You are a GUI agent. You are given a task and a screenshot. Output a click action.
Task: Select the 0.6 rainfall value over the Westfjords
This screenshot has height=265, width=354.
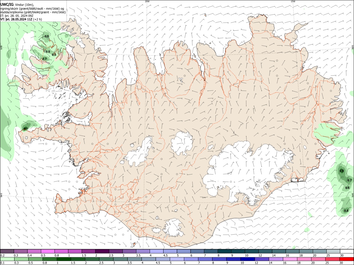(47, 36)
